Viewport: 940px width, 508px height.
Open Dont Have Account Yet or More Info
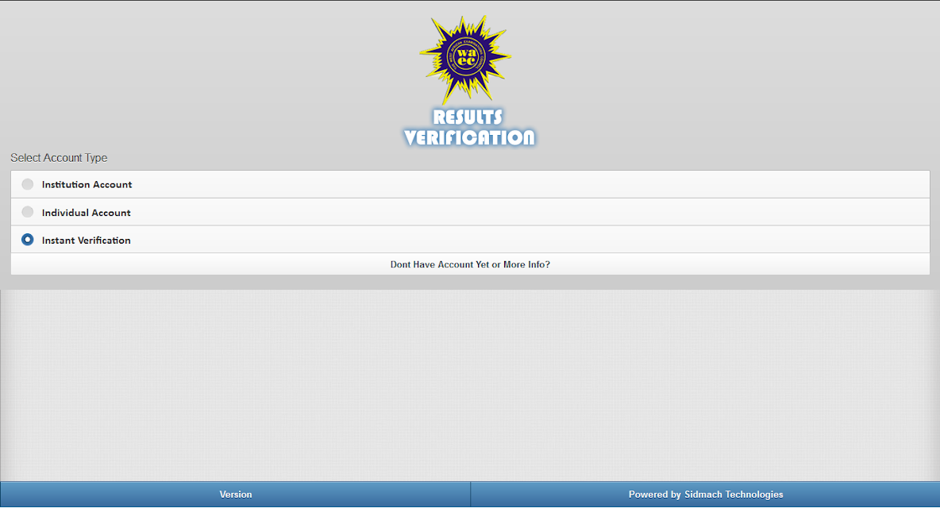click(470, 264)
